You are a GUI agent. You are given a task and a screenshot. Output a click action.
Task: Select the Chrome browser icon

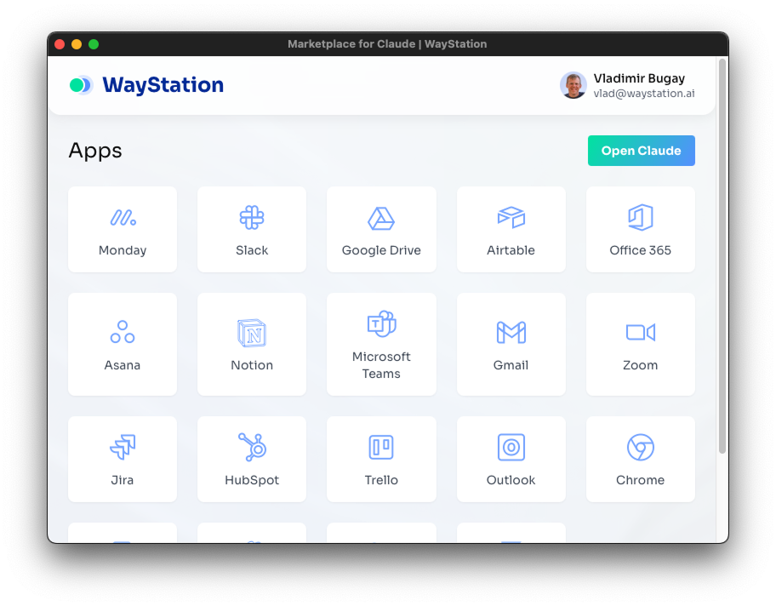pyautogui.click(x=641, y=447)
